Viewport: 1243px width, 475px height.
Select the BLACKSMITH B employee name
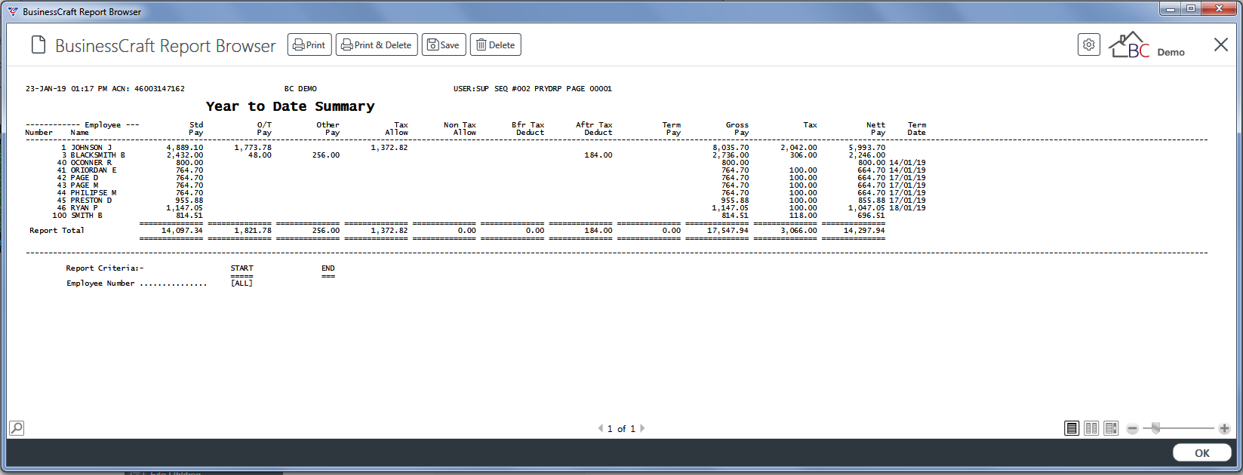(x=98, y=155)
